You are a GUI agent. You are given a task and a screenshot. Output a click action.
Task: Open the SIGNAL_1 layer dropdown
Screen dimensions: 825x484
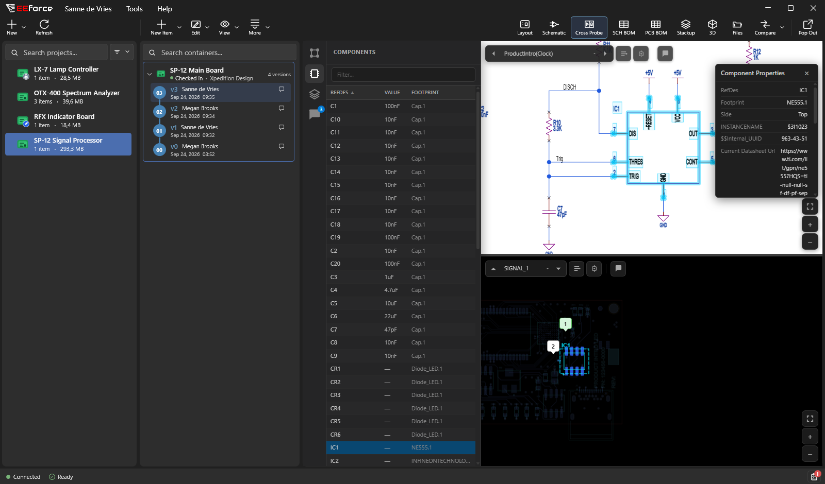pyautogui.click(x=558, y=268)
